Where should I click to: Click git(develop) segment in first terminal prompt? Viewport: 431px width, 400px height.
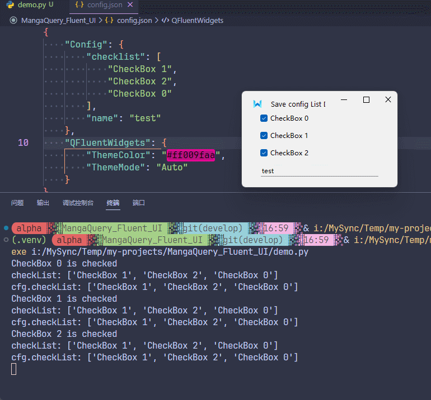pos(213,228)
